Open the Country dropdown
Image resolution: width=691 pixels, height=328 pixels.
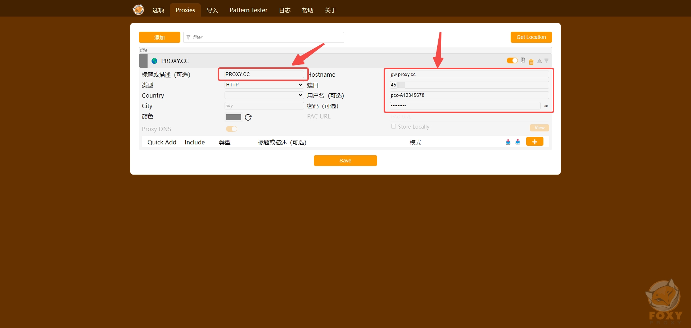pyautogui.click(x=264, y=95)
